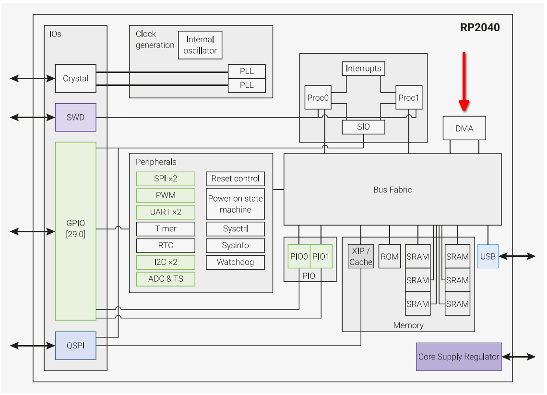Click the SPI ×2 peripheral box

(166, 179)
